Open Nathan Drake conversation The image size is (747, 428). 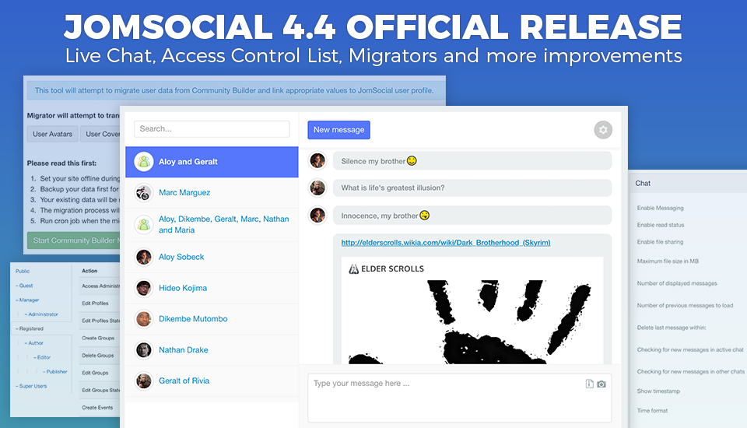pyautogui.click(x=212, y=350)
